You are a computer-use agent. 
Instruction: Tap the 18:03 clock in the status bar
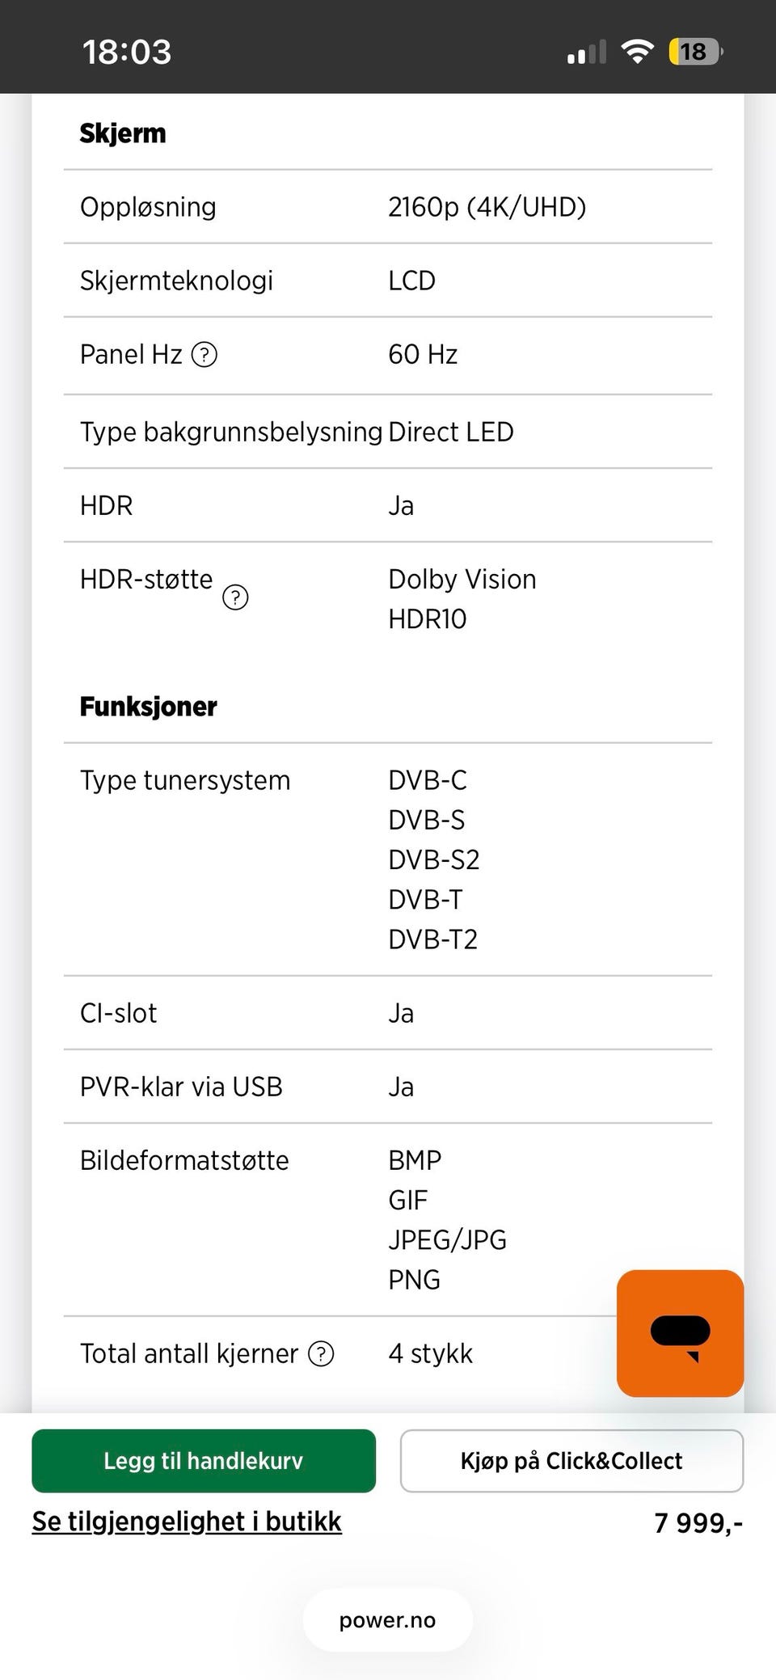127,53
